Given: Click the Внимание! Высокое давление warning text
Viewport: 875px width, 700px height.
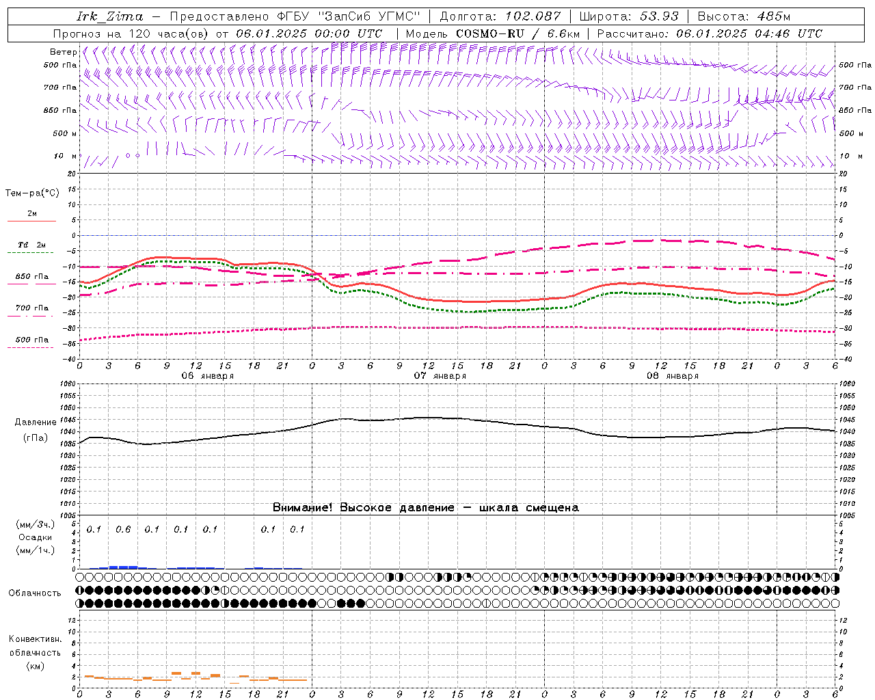Looking at the screenshot, I should [x=426, y=508].
